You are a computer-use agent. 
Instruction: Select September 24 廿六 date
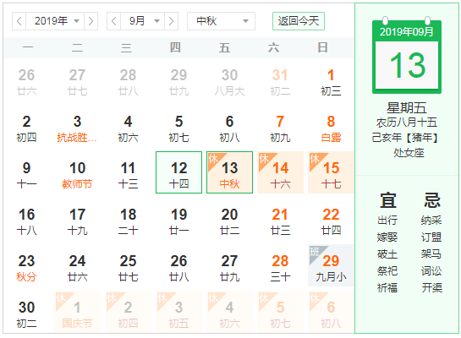coord(77,268)
